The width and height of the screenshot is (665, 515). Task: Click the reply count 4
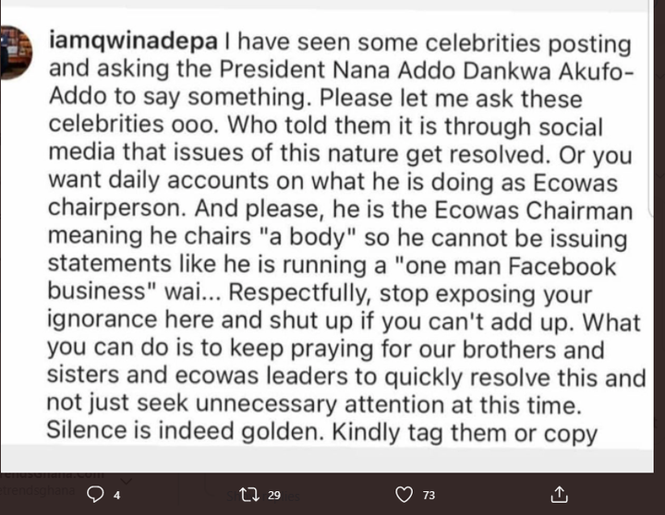[x=116, y=495]
